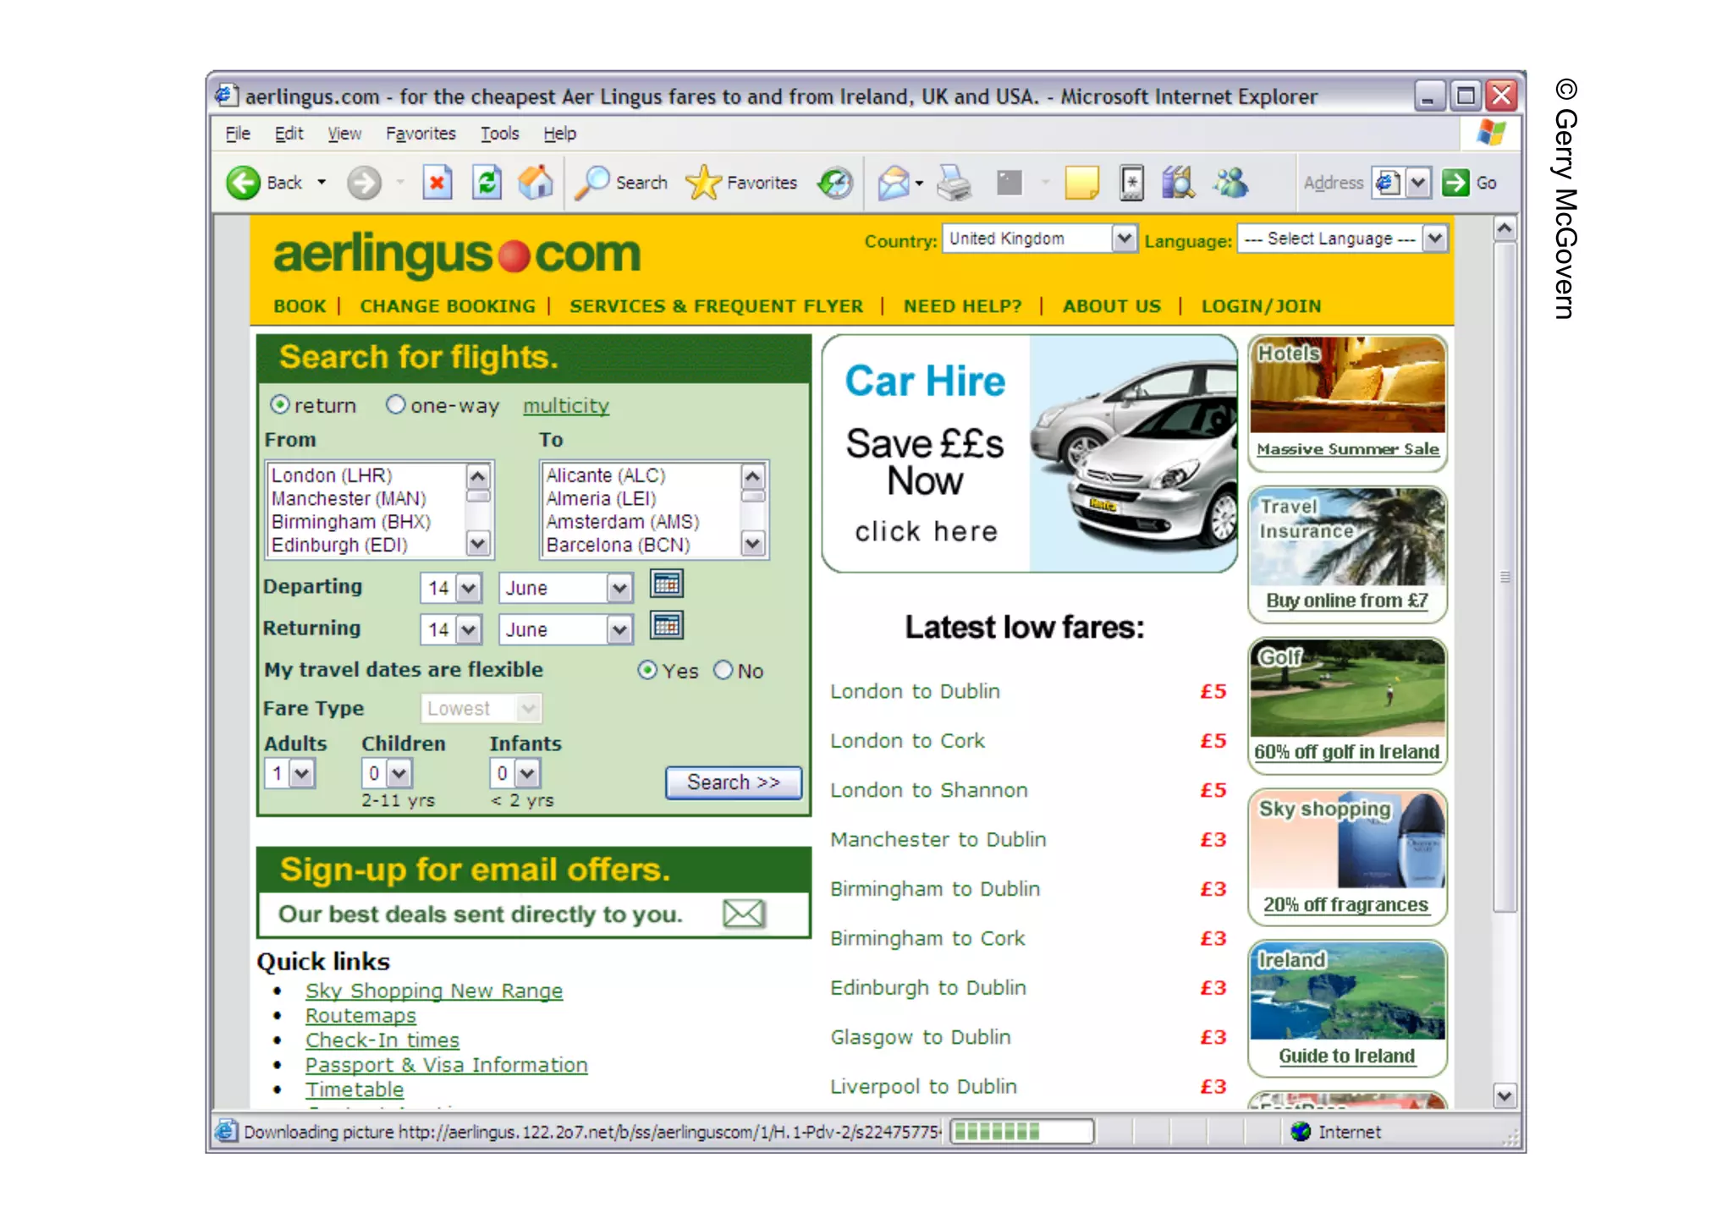
Task: Click the Print icon in toolbar
Action: (x=955, y=183)
